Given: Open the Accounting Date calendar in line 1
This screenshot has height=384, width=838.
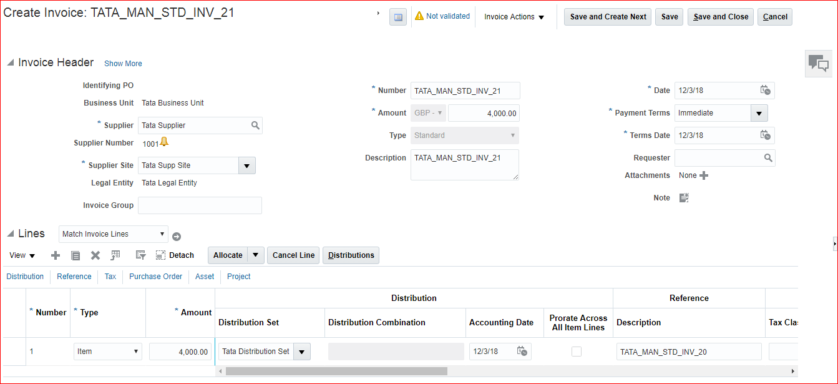Looking at the screenshot, I should [522, 352].
